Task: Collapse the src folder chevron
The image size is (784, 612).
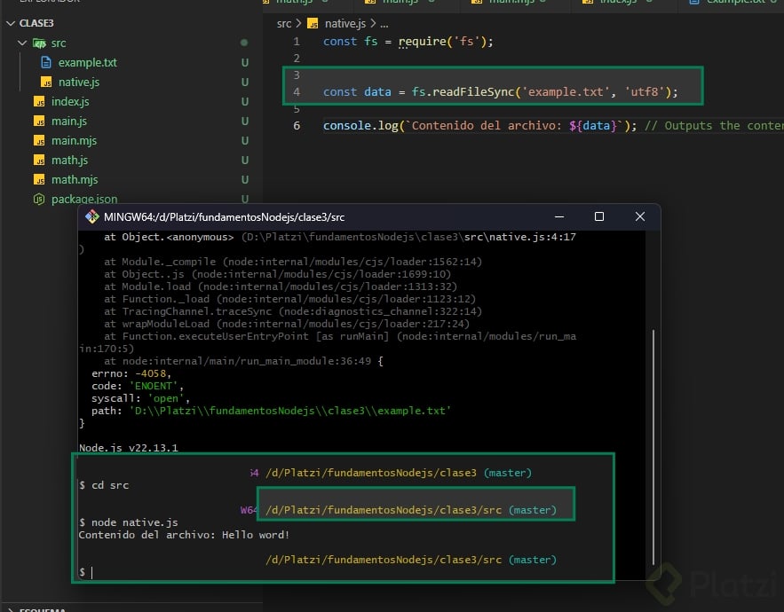Action: 23,43
